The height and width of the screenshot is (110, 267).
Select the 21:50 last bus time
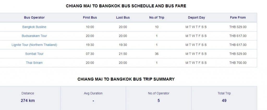[x=123, y=54]
